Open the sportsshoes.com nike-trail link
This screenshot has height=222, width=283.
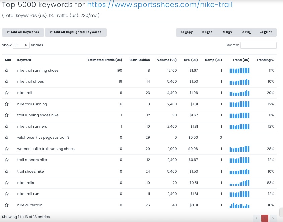click(160, 5)
